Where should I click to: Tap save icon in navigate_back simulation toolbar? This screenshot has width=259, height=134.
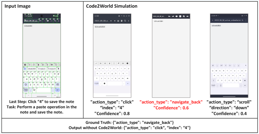click(180, 16)
